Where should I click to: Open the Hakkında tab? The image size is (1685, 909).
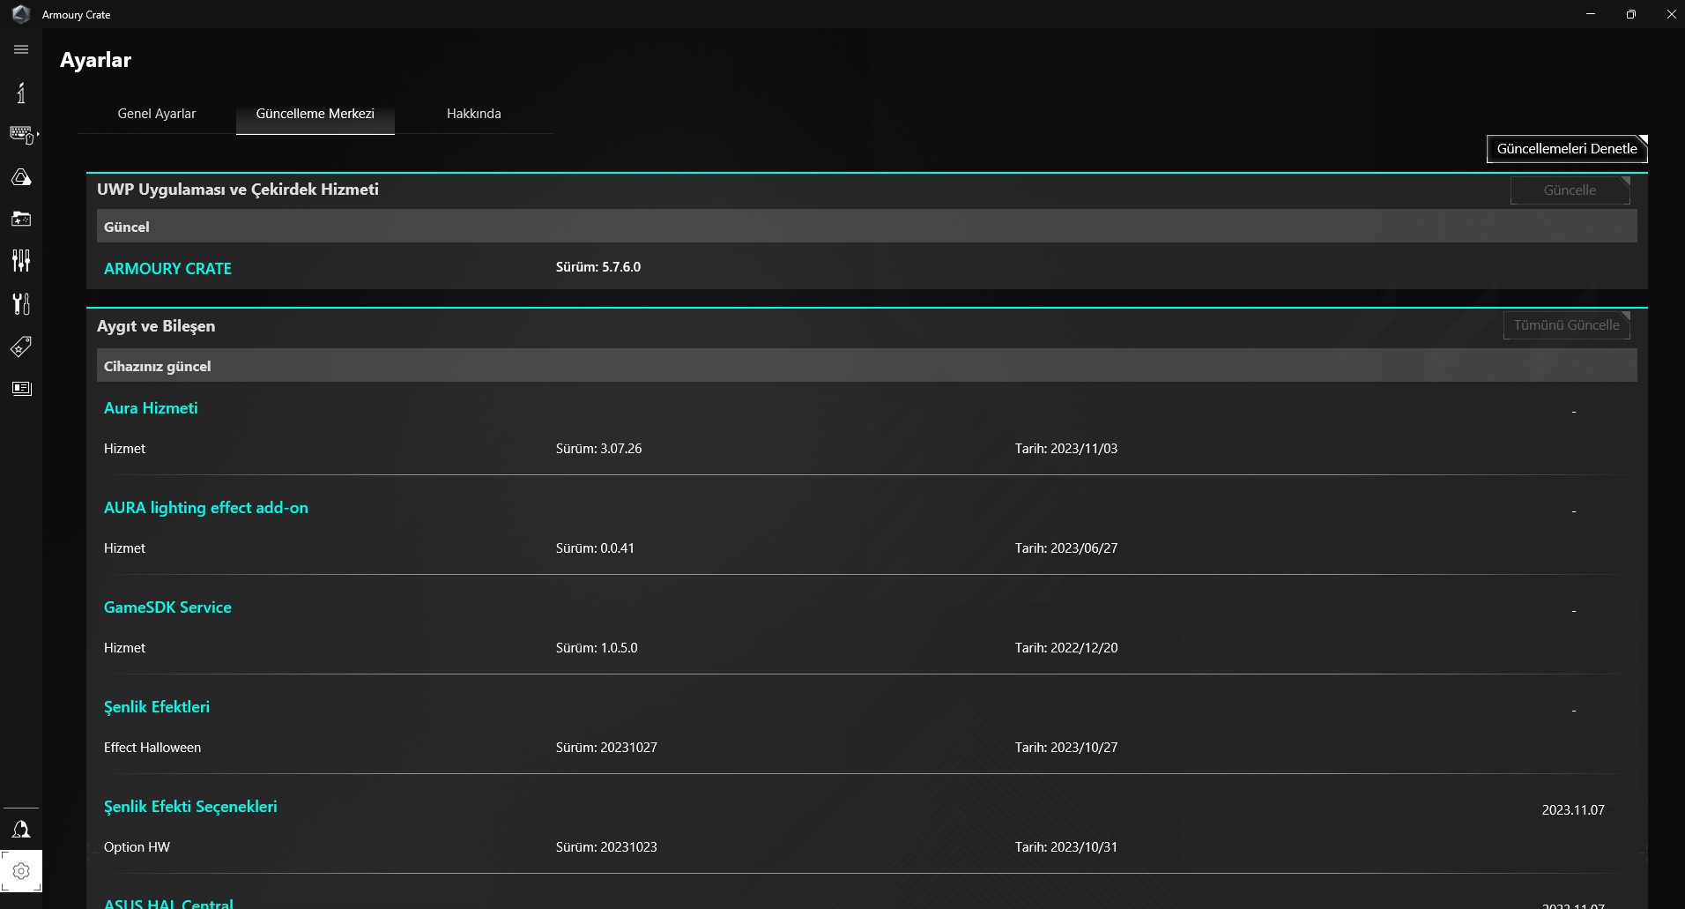tap(474, 114)
